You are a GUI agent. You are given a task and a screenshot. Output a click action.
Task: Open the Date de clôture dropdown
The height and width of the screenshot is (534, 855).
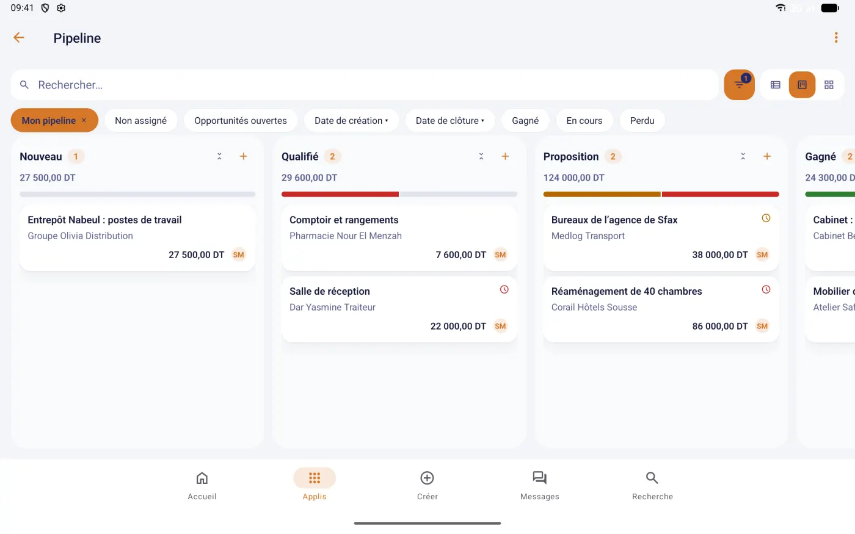[x=450, y=120]
